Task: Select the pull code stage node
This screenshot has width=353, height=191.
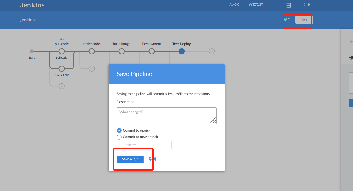Action: pos(62,51)
